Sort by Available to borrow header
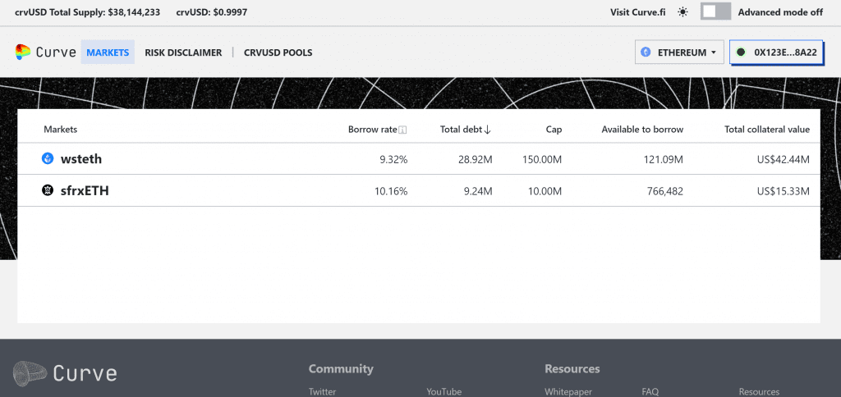 pyautogui.click(x=642, y=129)
